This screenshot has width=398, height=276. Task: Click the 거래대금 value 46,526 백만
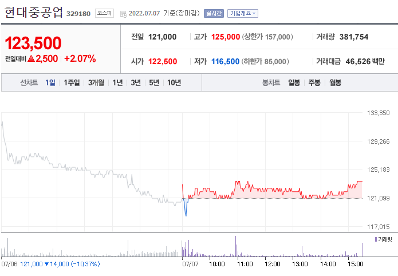(x=365, y=61)
